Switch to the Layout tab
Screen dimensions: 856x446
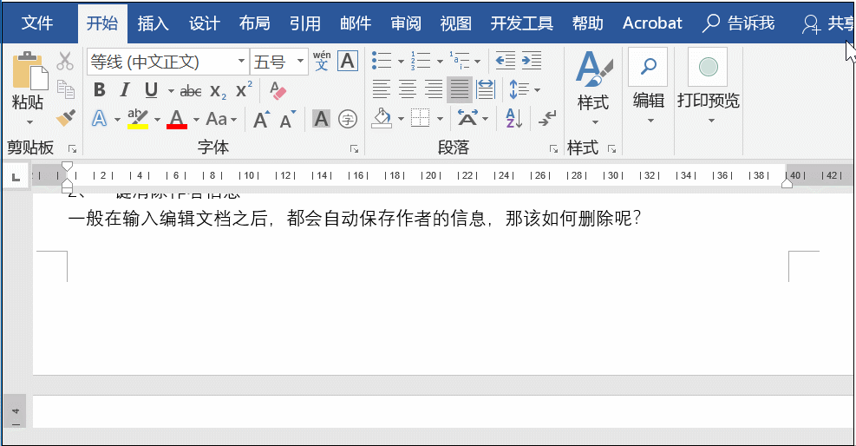(254, 23)
